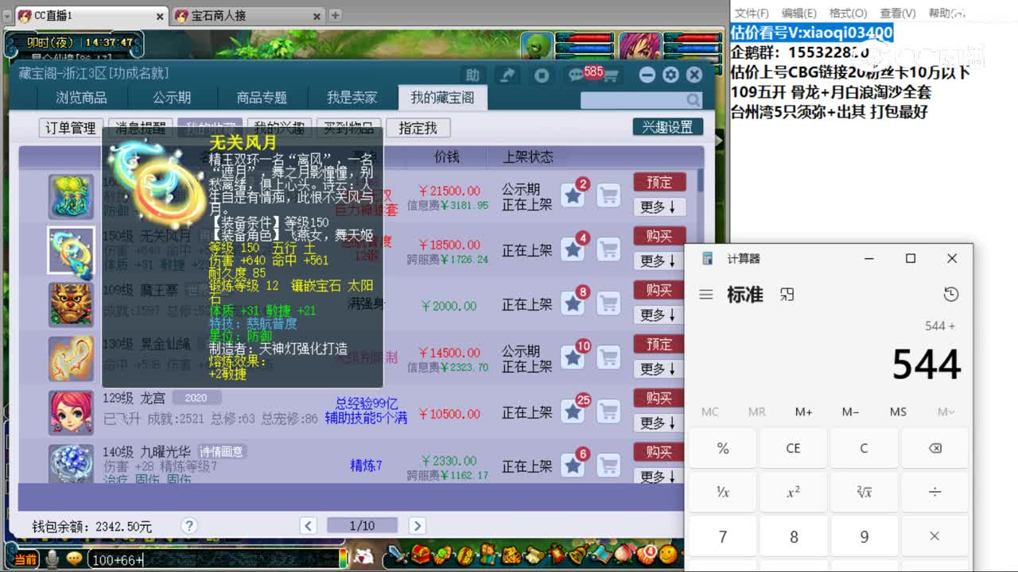Open the 当前 chat channel selector
The height and width of the screenshot is (572, 1018).
[x=25, y=559]
